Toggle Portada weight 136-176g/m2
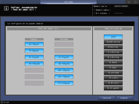The width and height of the screenshot is (139, 104). 64,77
